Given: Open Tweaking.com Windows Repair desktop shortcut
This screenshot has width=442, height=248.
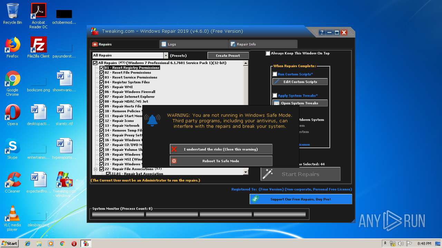Looking at the screenshot, I should 64,185.
